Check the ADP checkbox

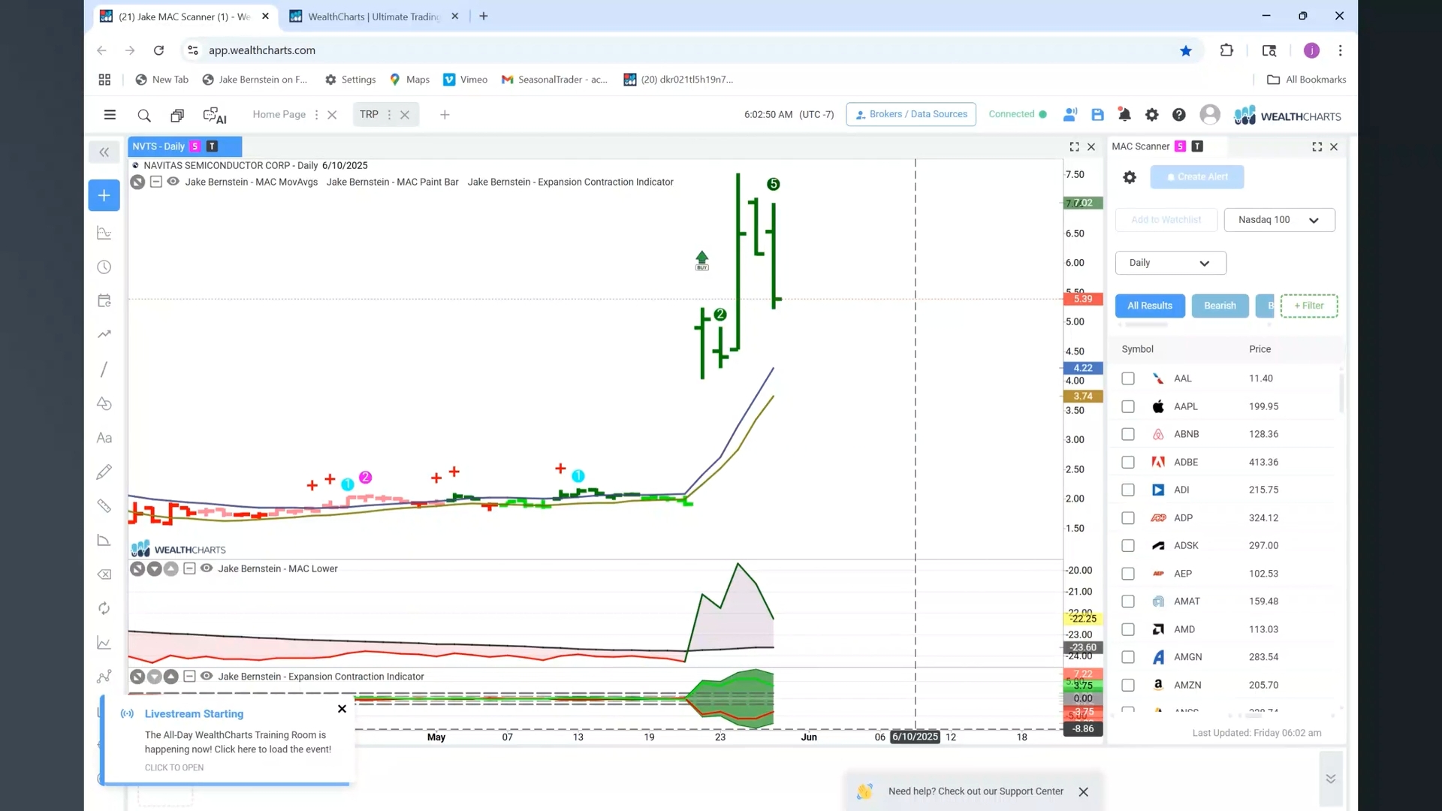tap(1128, 518)
